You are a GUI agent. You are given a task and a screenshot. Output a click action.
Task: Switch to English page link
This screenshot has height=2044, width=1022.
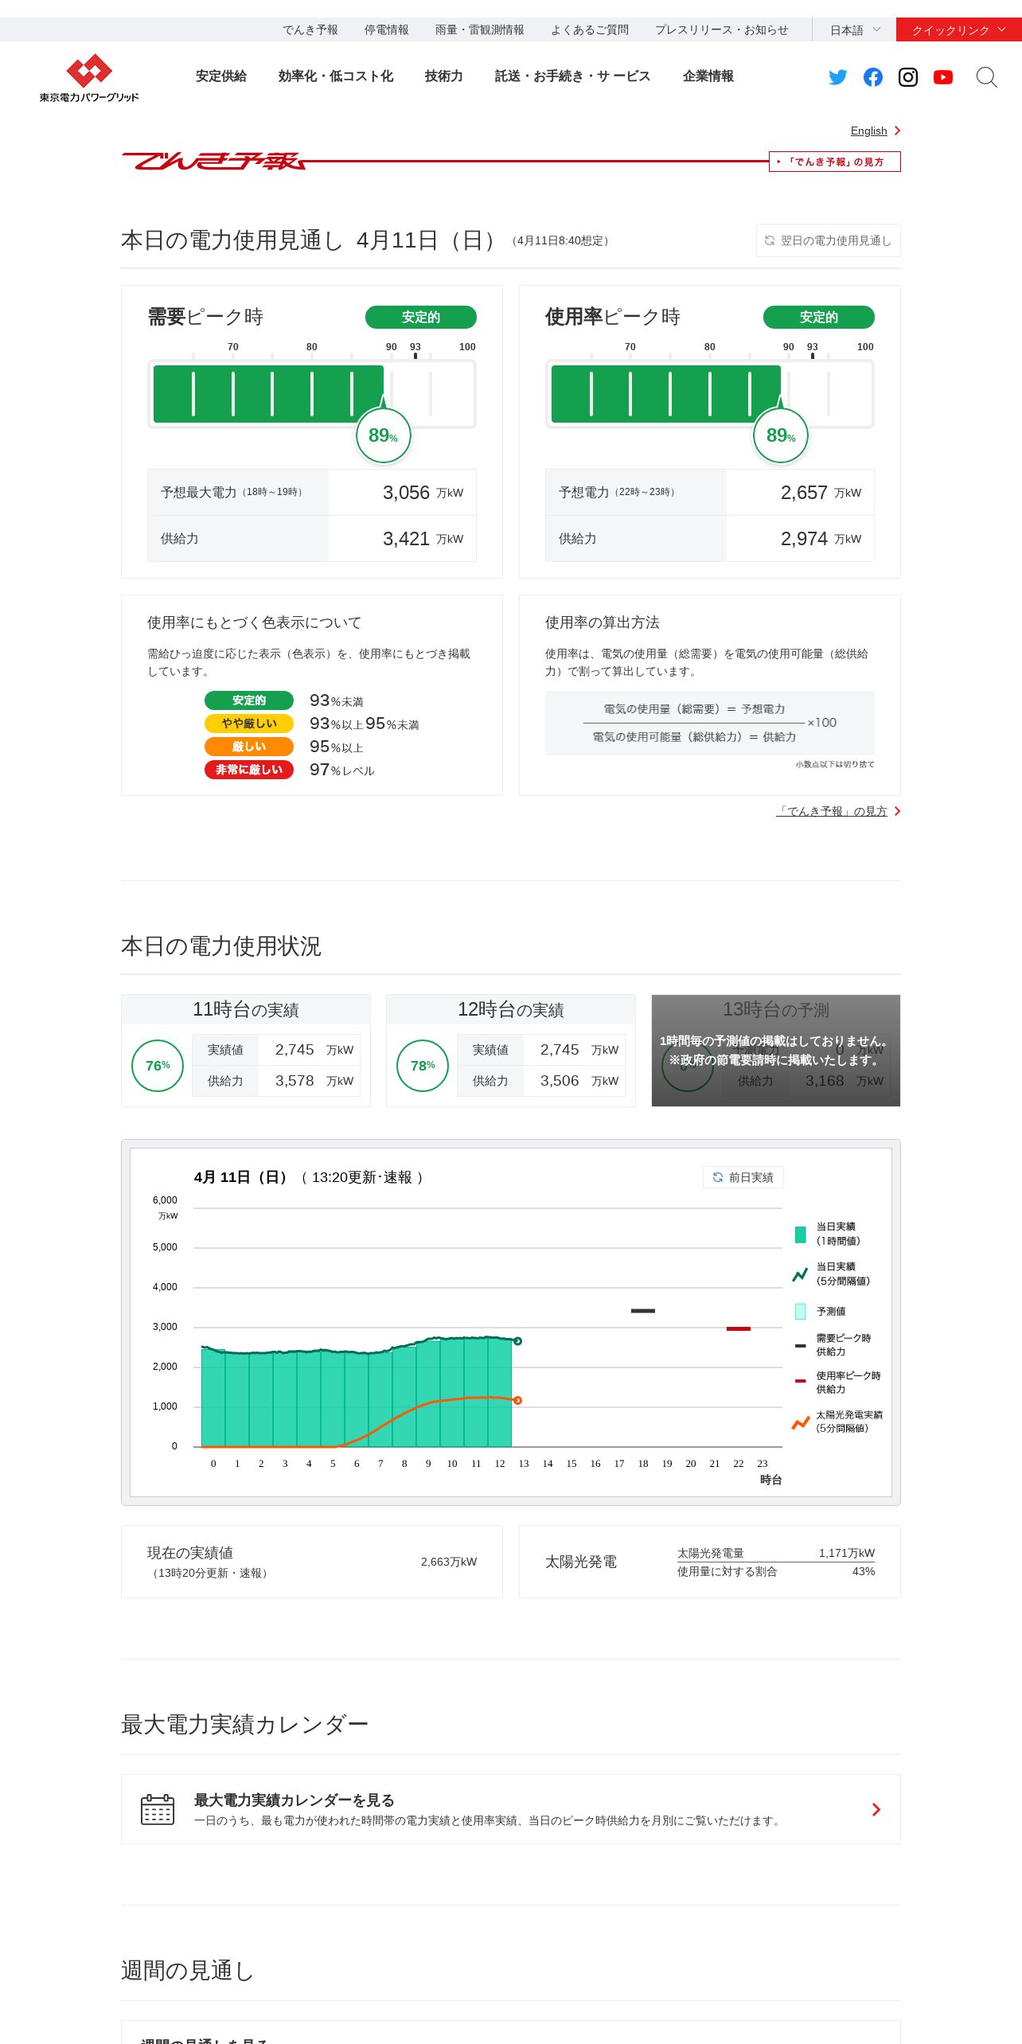coord(868,131)
